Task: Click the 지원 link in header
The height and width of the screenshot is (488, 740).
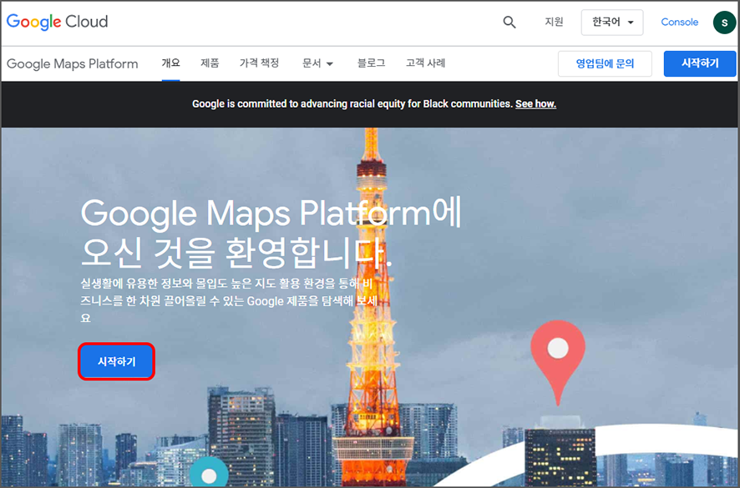Action: pos(554,23)
